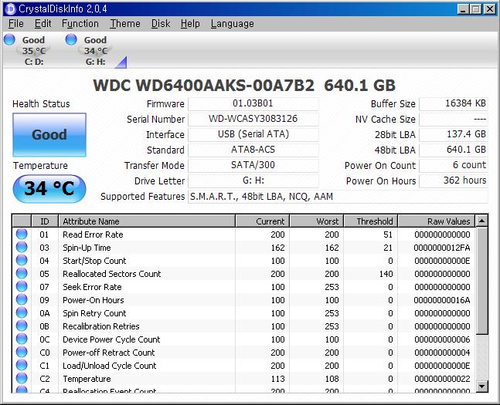Select the Spin-Up Time raw value 0000000012FA
The image size is (500, 405).
pyautogui.click(x=442, y=248)
